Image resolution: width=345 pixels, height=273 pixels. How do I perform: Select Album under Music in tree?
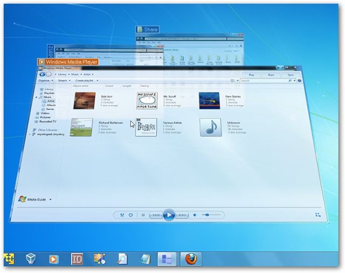tap(51, 105)
